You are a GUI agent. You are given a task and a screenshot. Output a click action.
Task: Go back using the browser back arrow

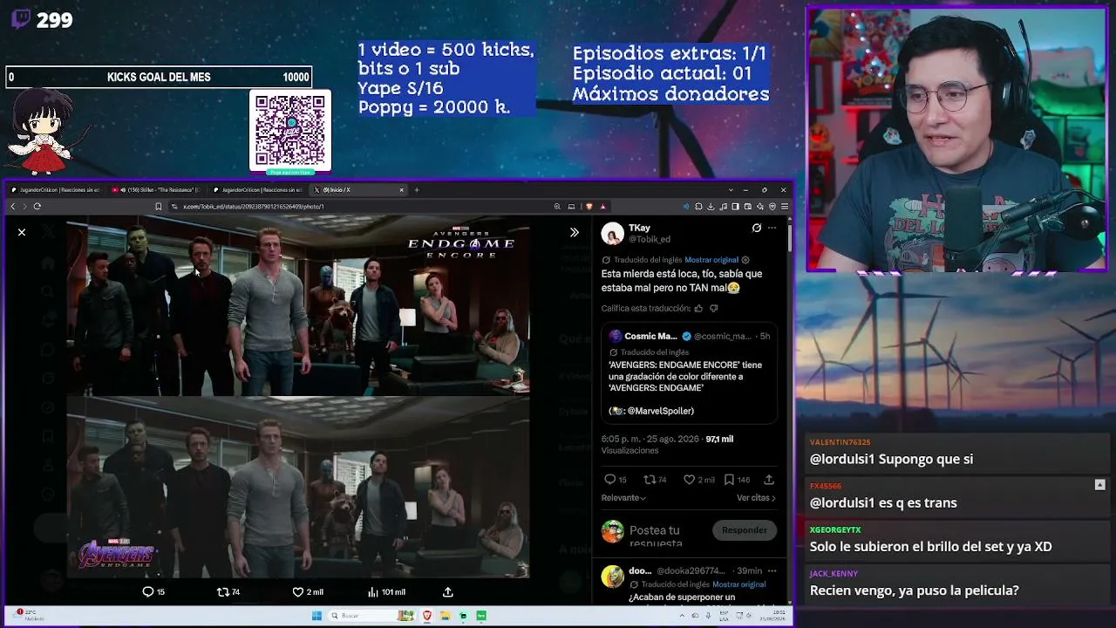tap(12, 207)
